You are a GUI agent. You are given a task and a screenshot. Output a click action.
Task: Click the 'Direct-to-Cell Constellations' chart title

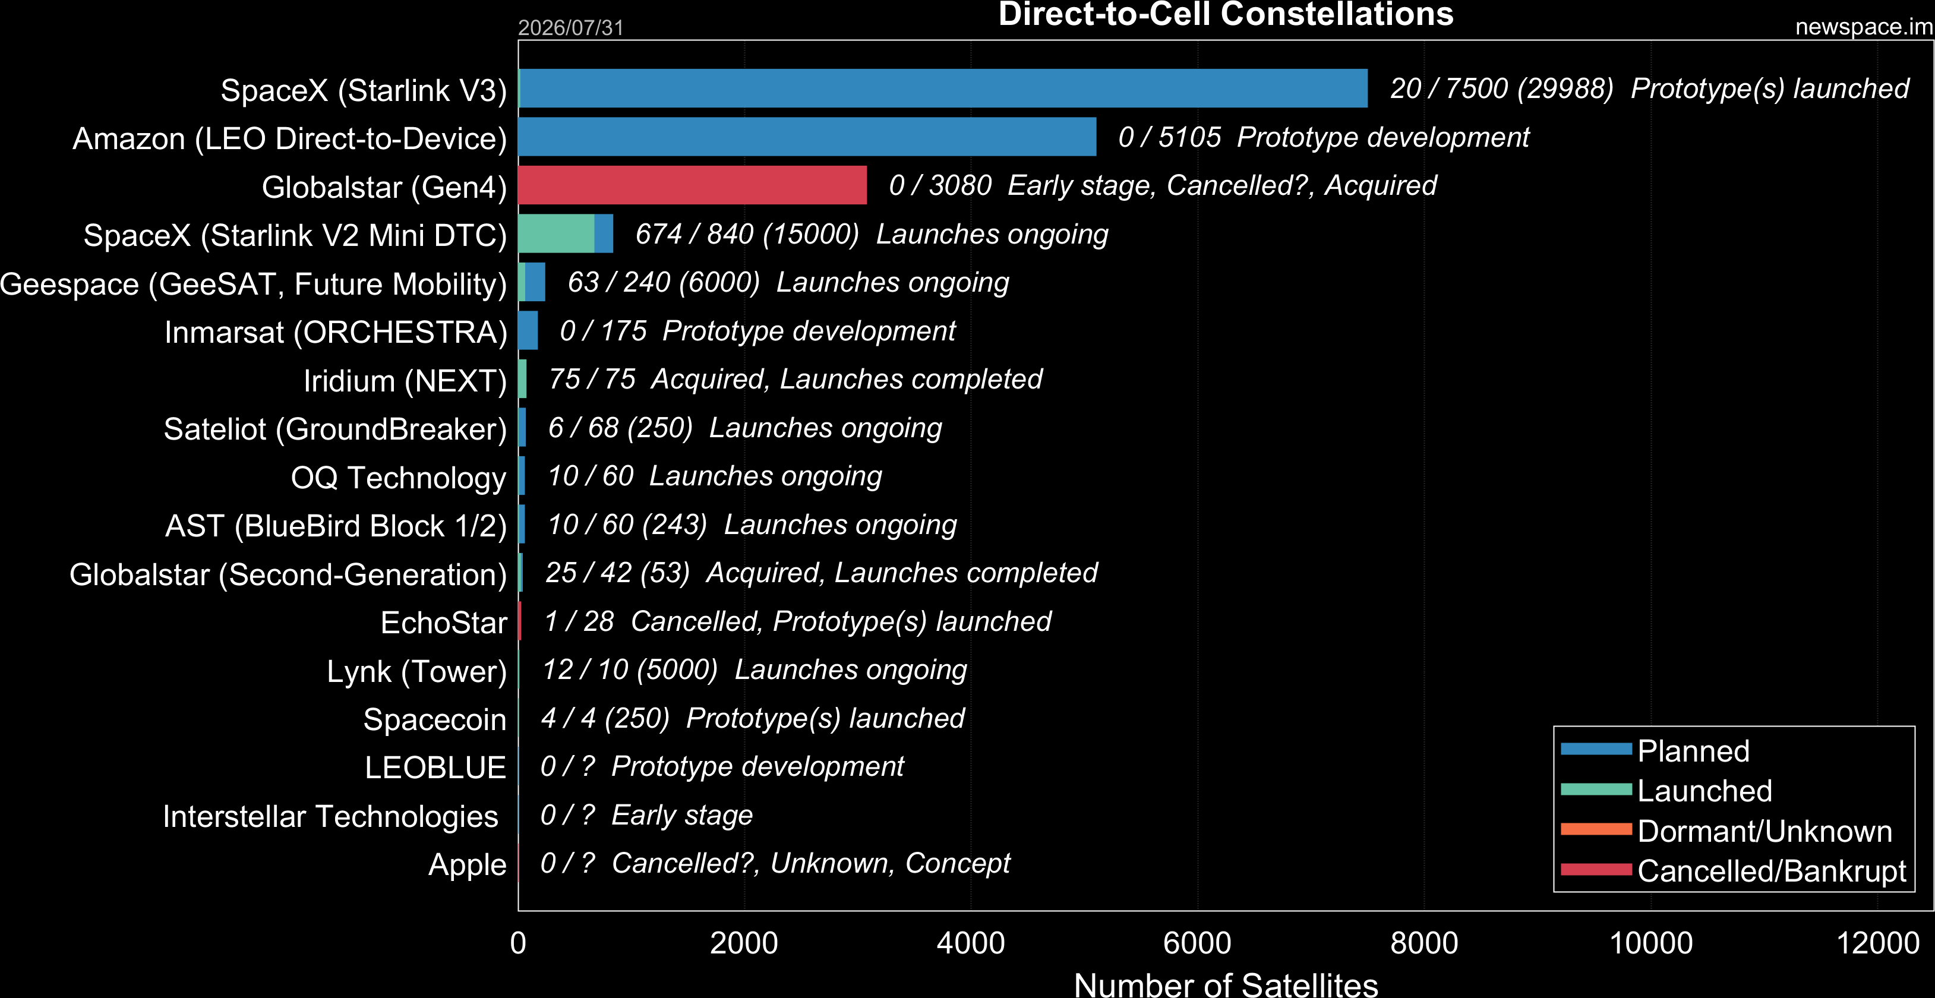[1226, 15]
